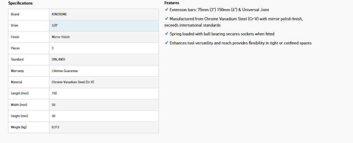Select the KINCROME brand value
Screen dimensions: 353x143
click(59, 14)
